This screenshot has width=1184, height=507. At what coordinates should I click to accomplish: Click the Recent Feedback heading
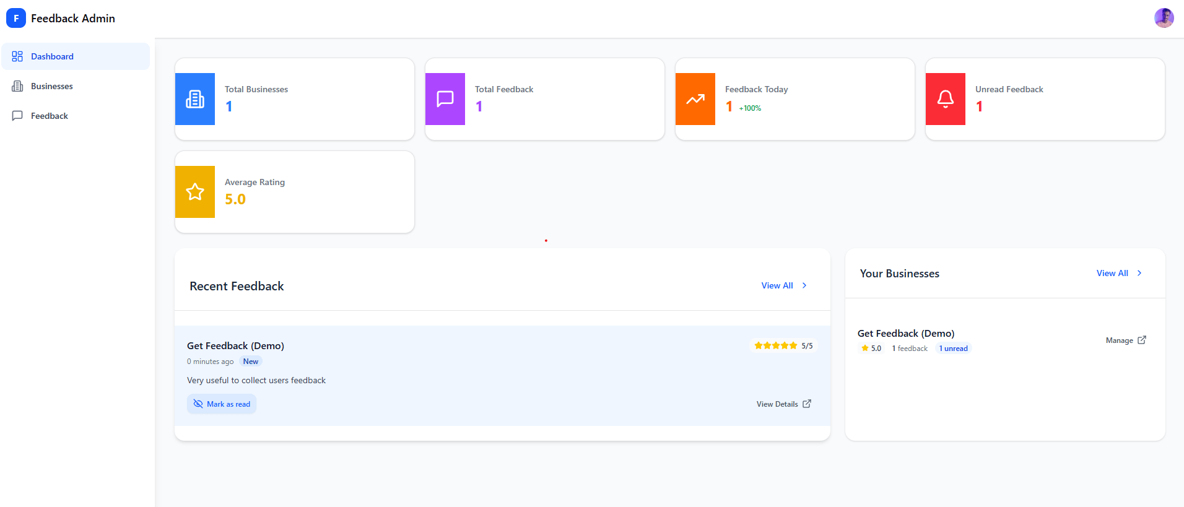coord(237,286)
